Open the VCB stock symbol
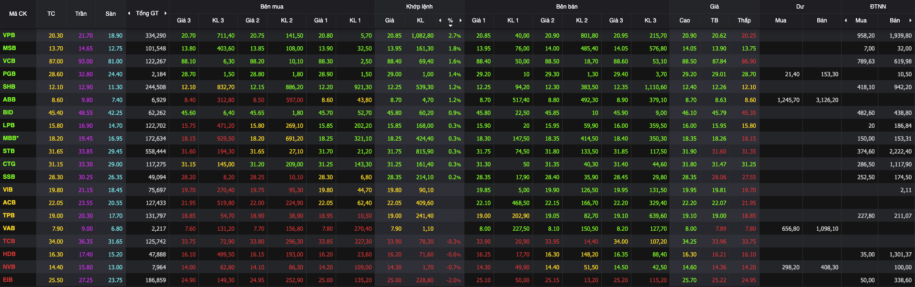 [x=9, y=61]
